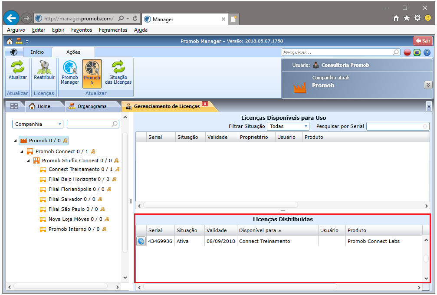Screen dimensions: 437x295
Task: Collapse the Promob Connect tree node
Action: (x=22, y=151)
